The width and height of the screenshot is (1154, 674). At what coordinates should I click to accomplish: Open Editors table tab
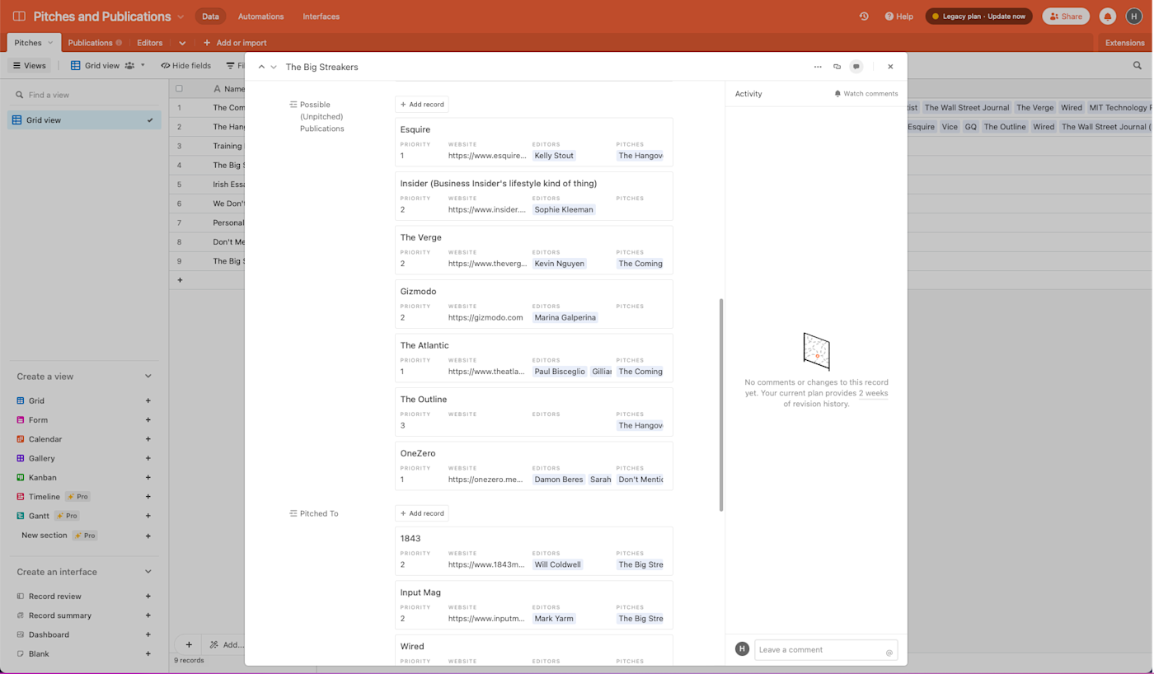point(149,43)
